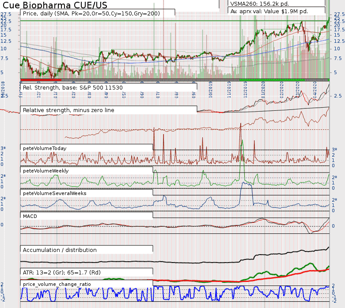
Task: Click '2*' on the right peteVolumeWeekly axis
Action: pos(334,177)
